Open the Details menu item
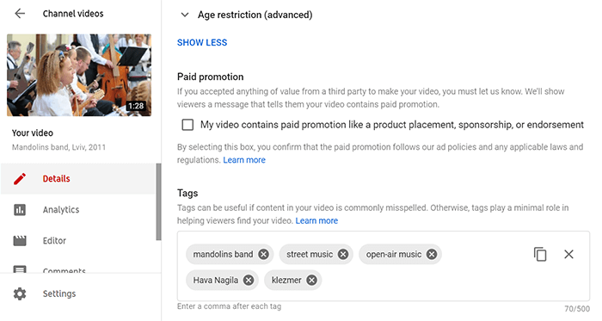The width and height of the screenshot is (602, 321). click(x=78, y=178)
